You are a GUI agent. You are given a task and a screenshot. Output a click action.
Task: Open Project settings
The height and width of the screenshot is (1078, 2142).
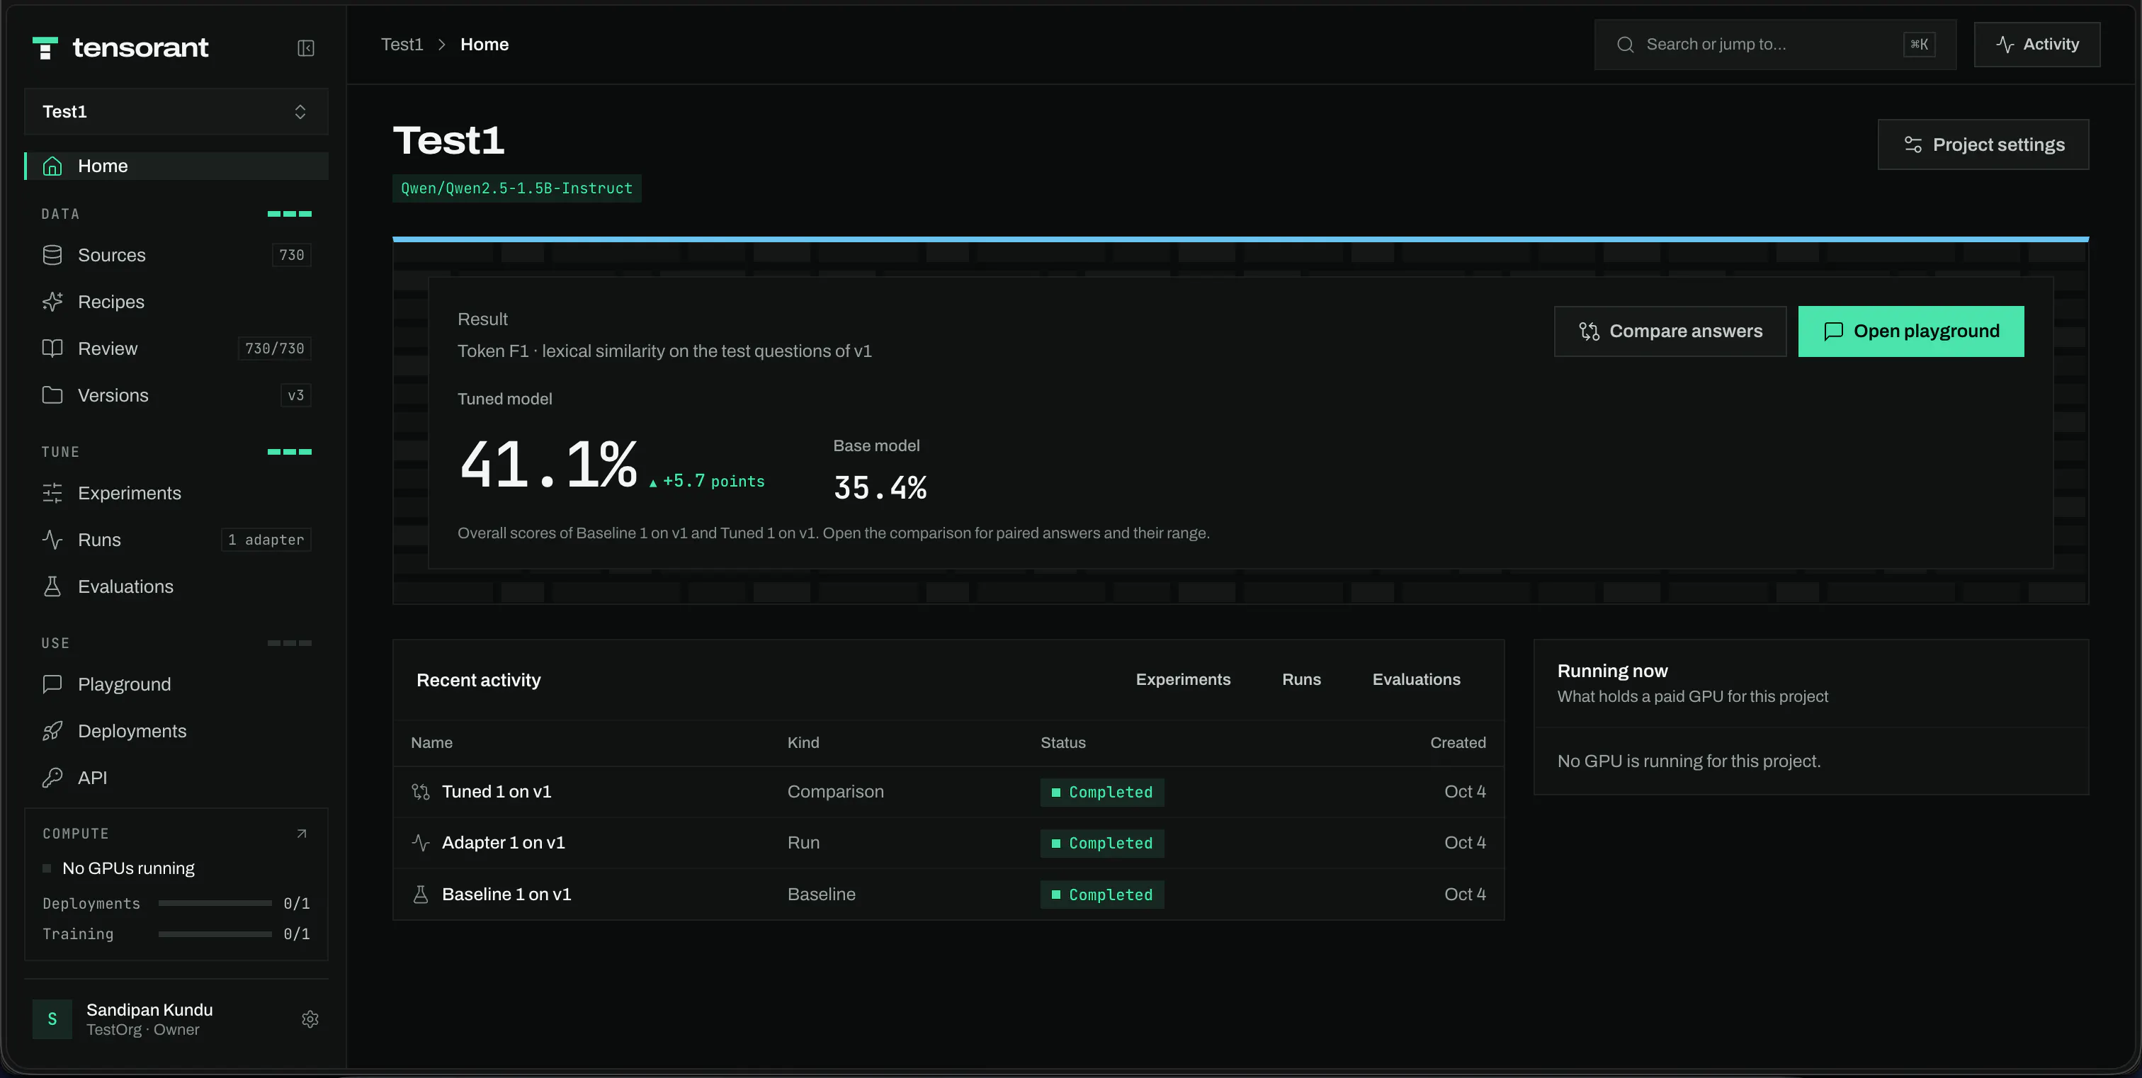click(1983, 144)
